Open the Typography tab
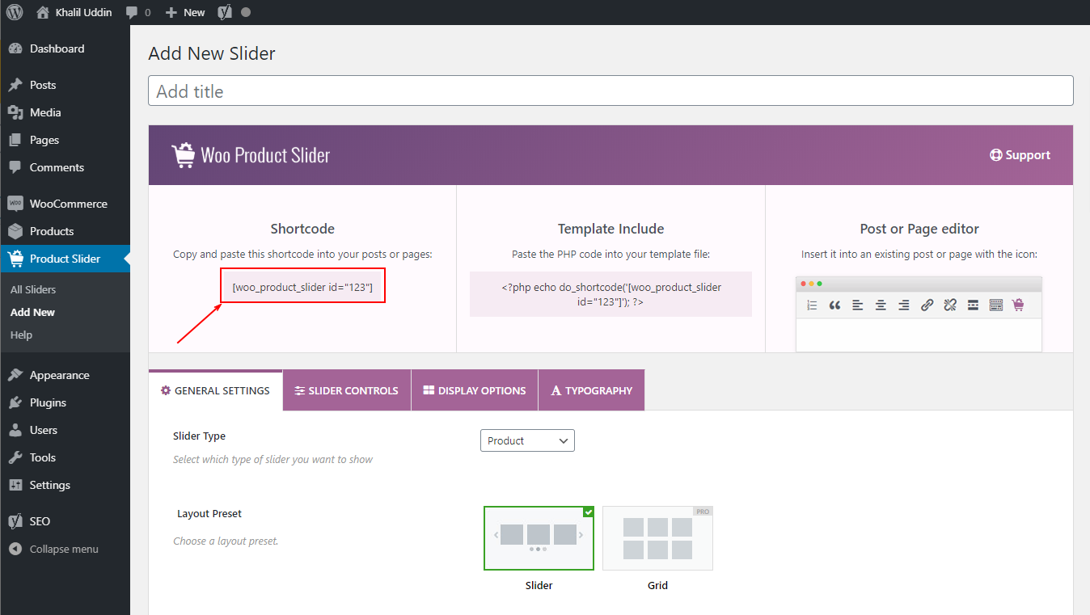 pyautogui.click(x=591, y=390)
